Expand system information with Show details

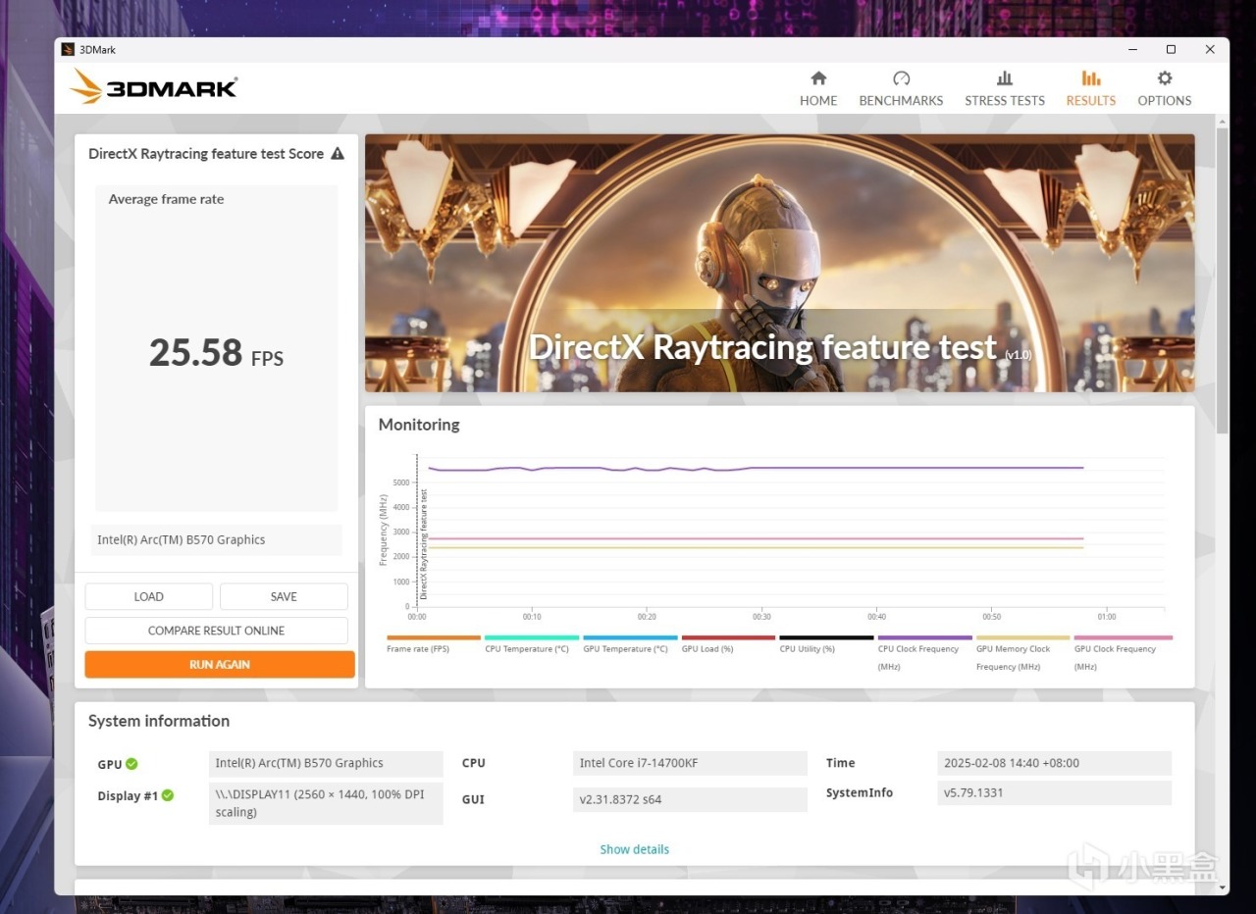[x=635, y=849]
